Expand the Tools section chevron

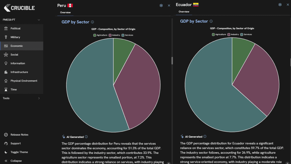pyautogui.click(x=39, y=98)
